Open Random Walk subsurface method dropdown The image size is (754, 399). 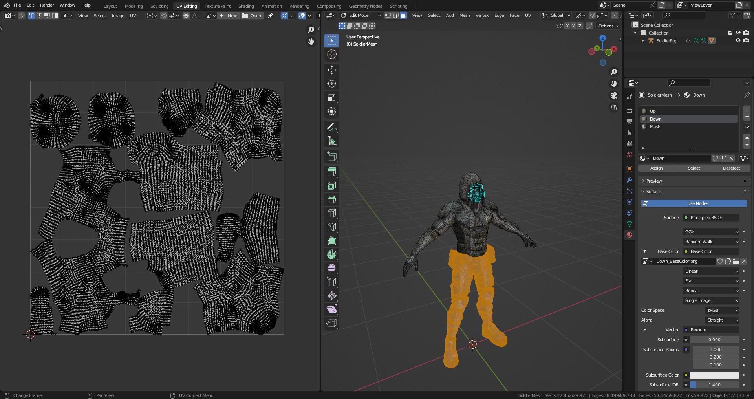(x=711, y=242)
